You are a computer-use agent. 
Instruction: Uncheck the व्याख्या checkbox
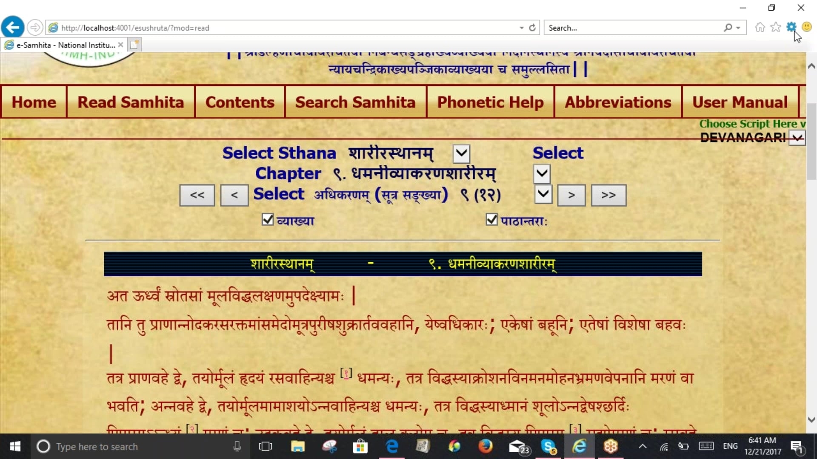tap(268, 220)
